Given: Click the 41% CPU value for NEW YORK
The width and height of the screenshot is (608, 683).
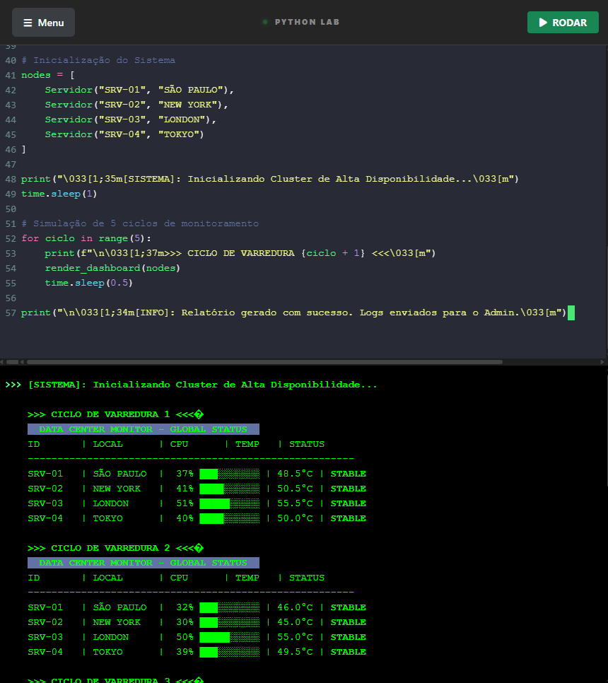Looking at the screenshot, I should pyautogui.click(x=185, y=489).
